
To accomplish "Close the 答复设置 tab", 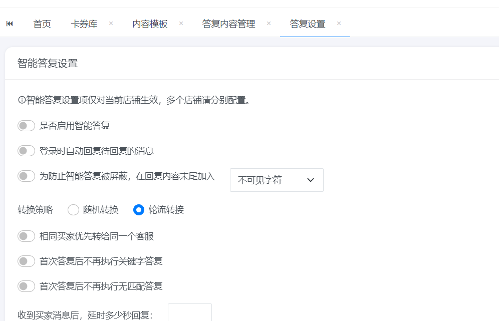I will (x=339, y=24).
